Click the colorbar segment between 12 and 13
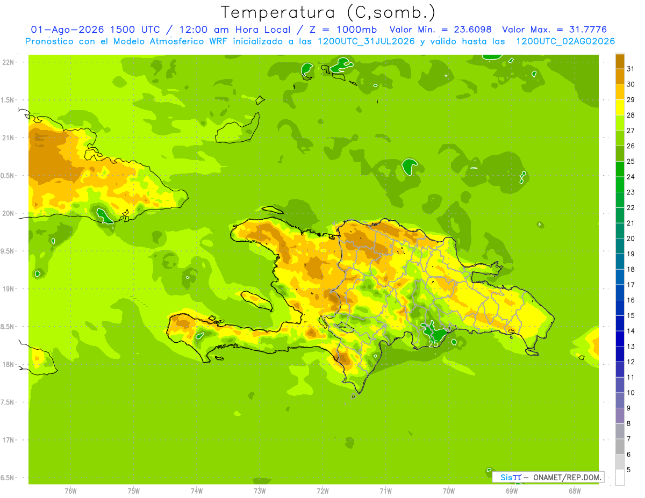This screenshot has width=645, height=498. click(620, 354)
